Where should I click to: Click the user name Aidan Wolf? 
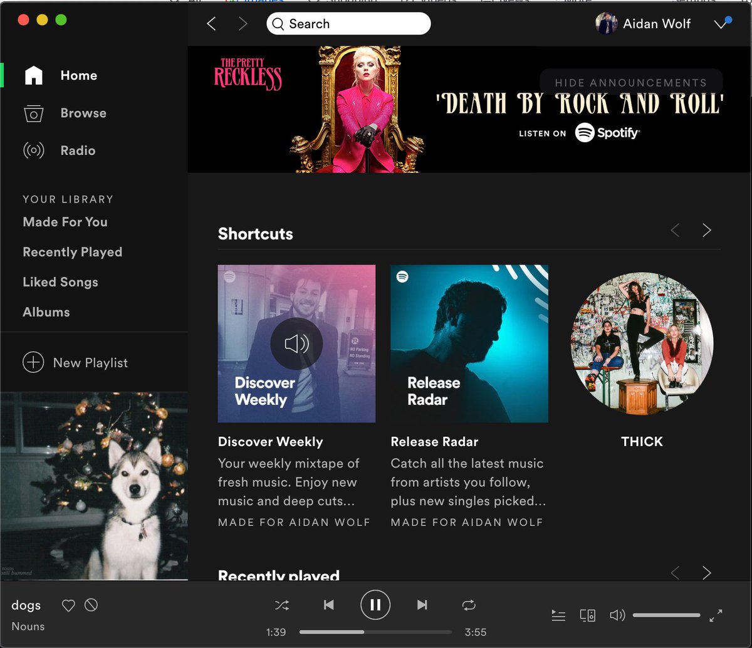tap(657, 24)
